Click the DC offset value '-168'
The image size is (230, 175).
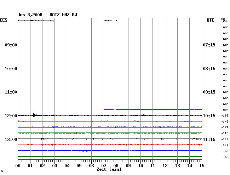[x=225, y=115]
